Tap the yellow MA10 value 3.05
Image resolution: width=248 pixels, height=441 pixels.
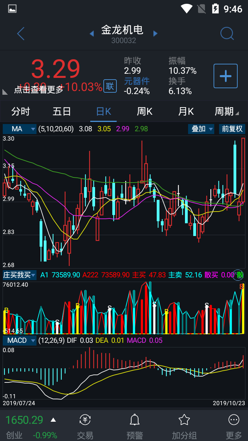click(x=104, y=129)
